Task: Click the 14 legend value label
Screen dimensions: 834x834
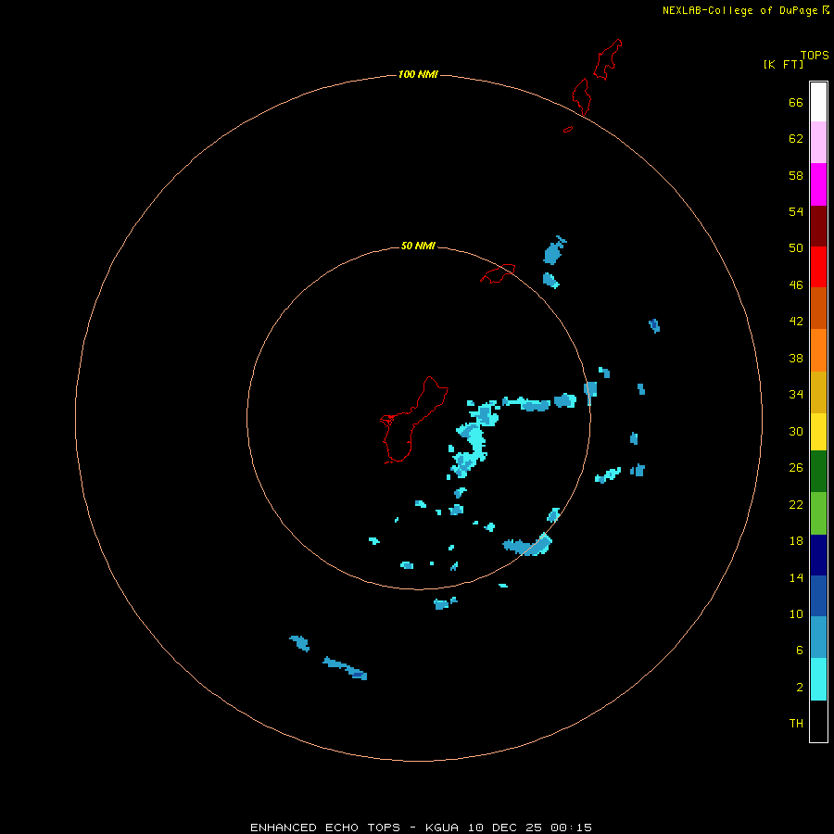Action: (x=796, y=577)
